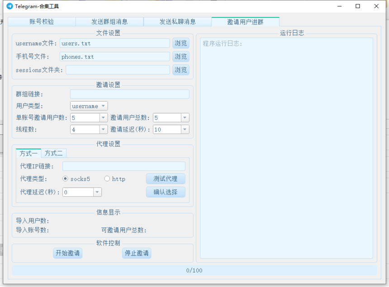Click the 手机号文件 input field

pyautogui.click(x=114, y=57)
